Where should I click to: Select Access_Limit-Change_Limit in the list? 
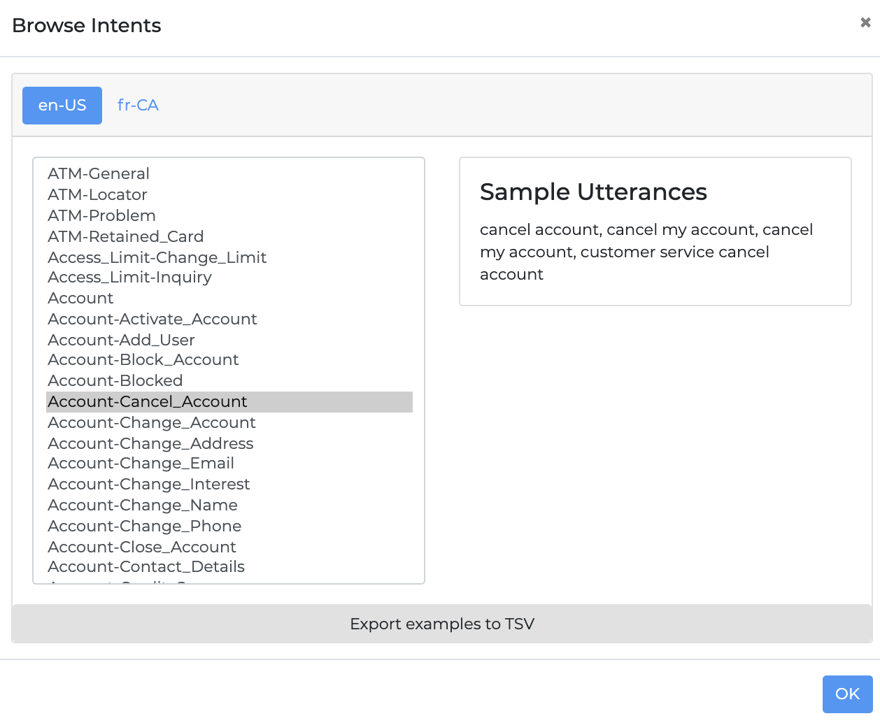click(x=157, y=257)
